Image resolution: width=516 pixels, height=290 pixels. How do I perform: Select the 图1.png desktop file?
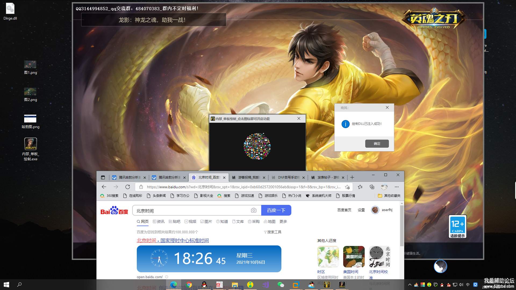click(x=30, y=67)
